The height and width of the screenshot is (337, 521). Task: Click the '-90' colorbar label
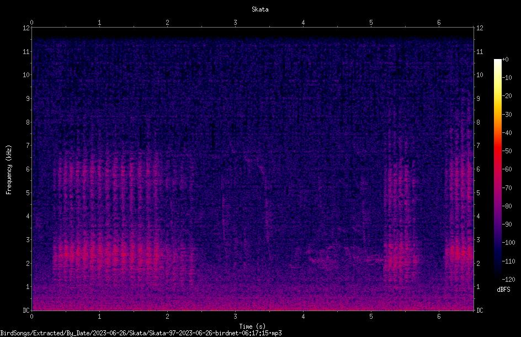pos(507,224)
